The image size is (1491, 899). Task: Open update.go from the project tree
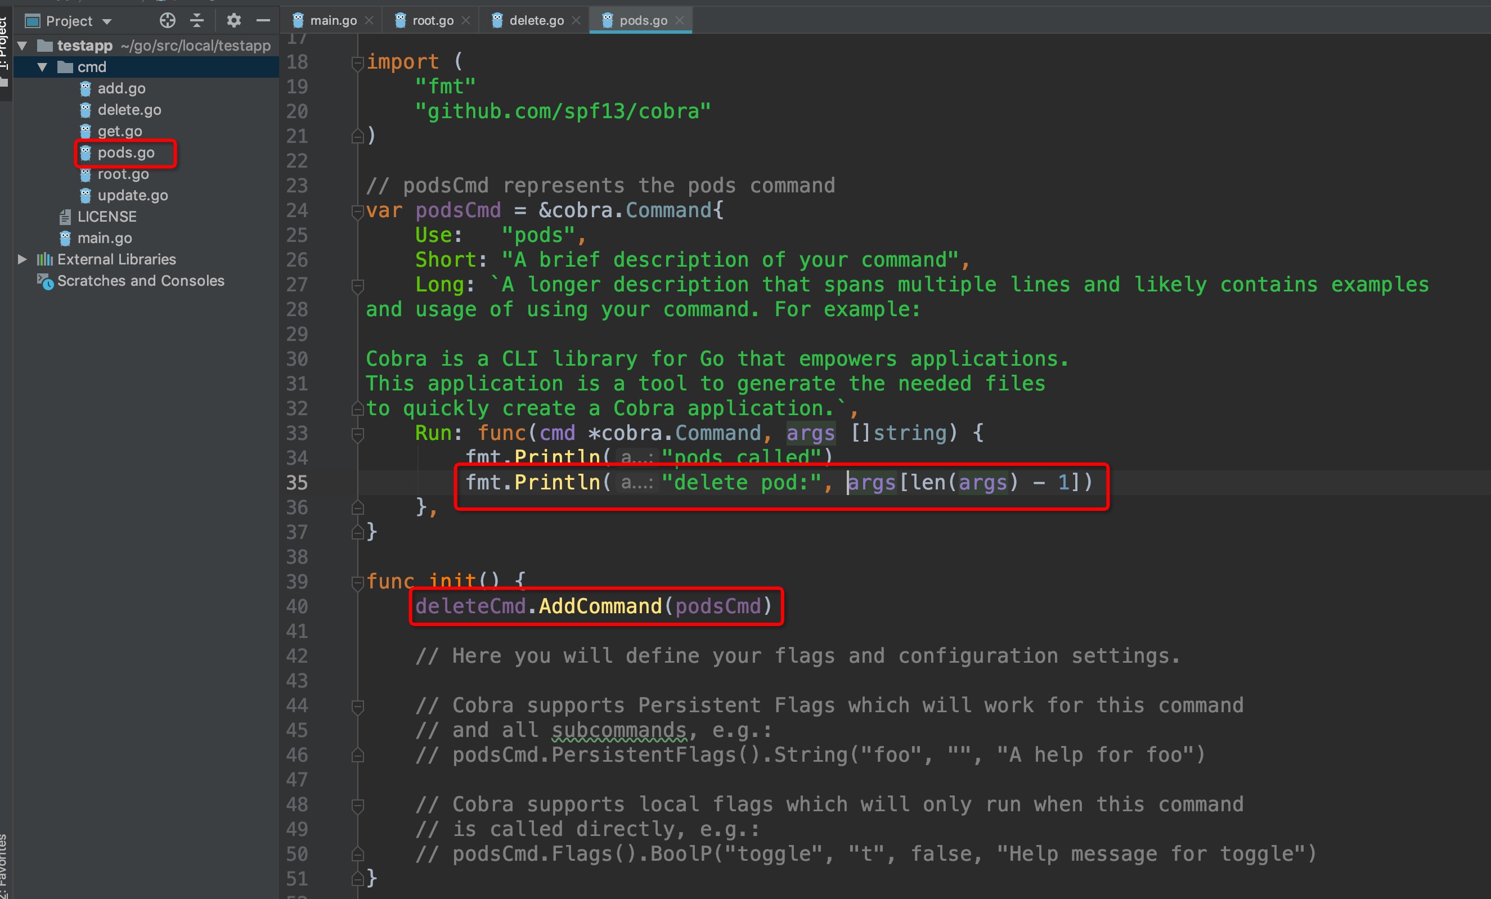133,195
